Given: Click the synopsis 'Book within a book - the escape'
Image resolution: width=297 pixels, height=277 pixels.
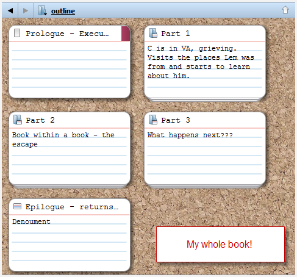Looking at the screenshot, I should coord(63,140).
